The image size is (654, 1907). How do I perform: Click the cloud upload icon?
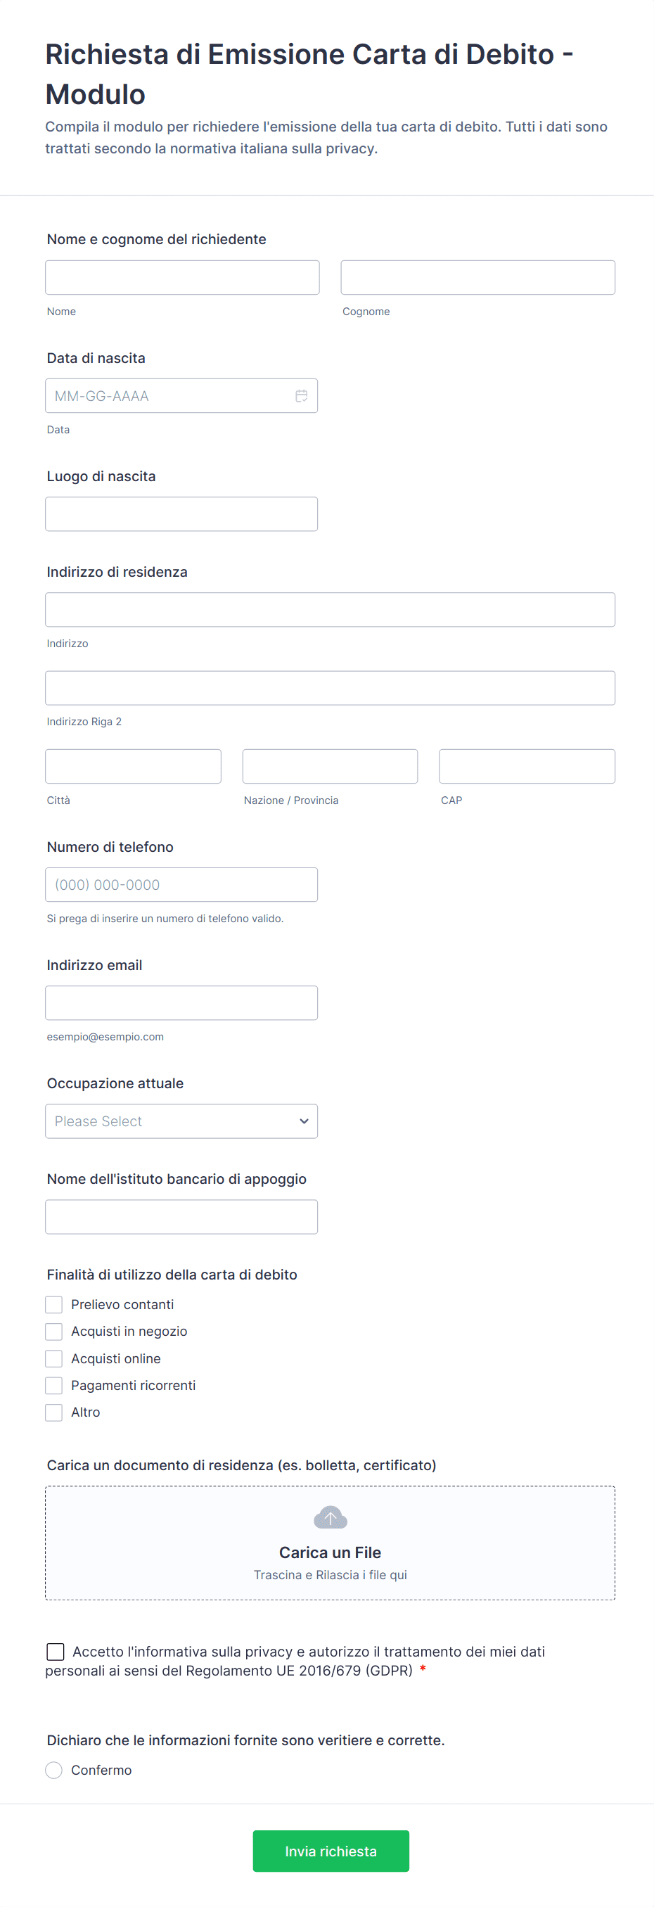click(330, 1517)
